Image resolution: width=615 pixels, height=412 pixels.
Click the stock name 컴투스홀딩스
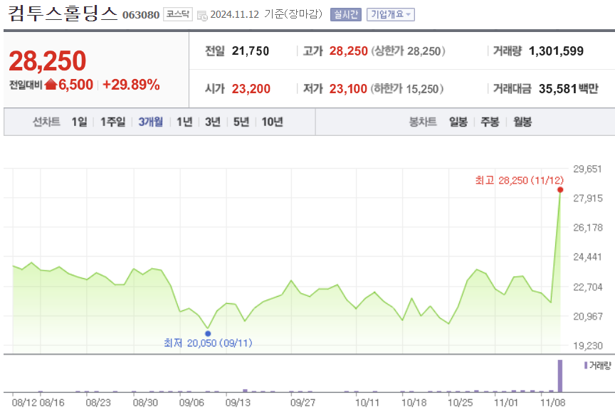63,14
